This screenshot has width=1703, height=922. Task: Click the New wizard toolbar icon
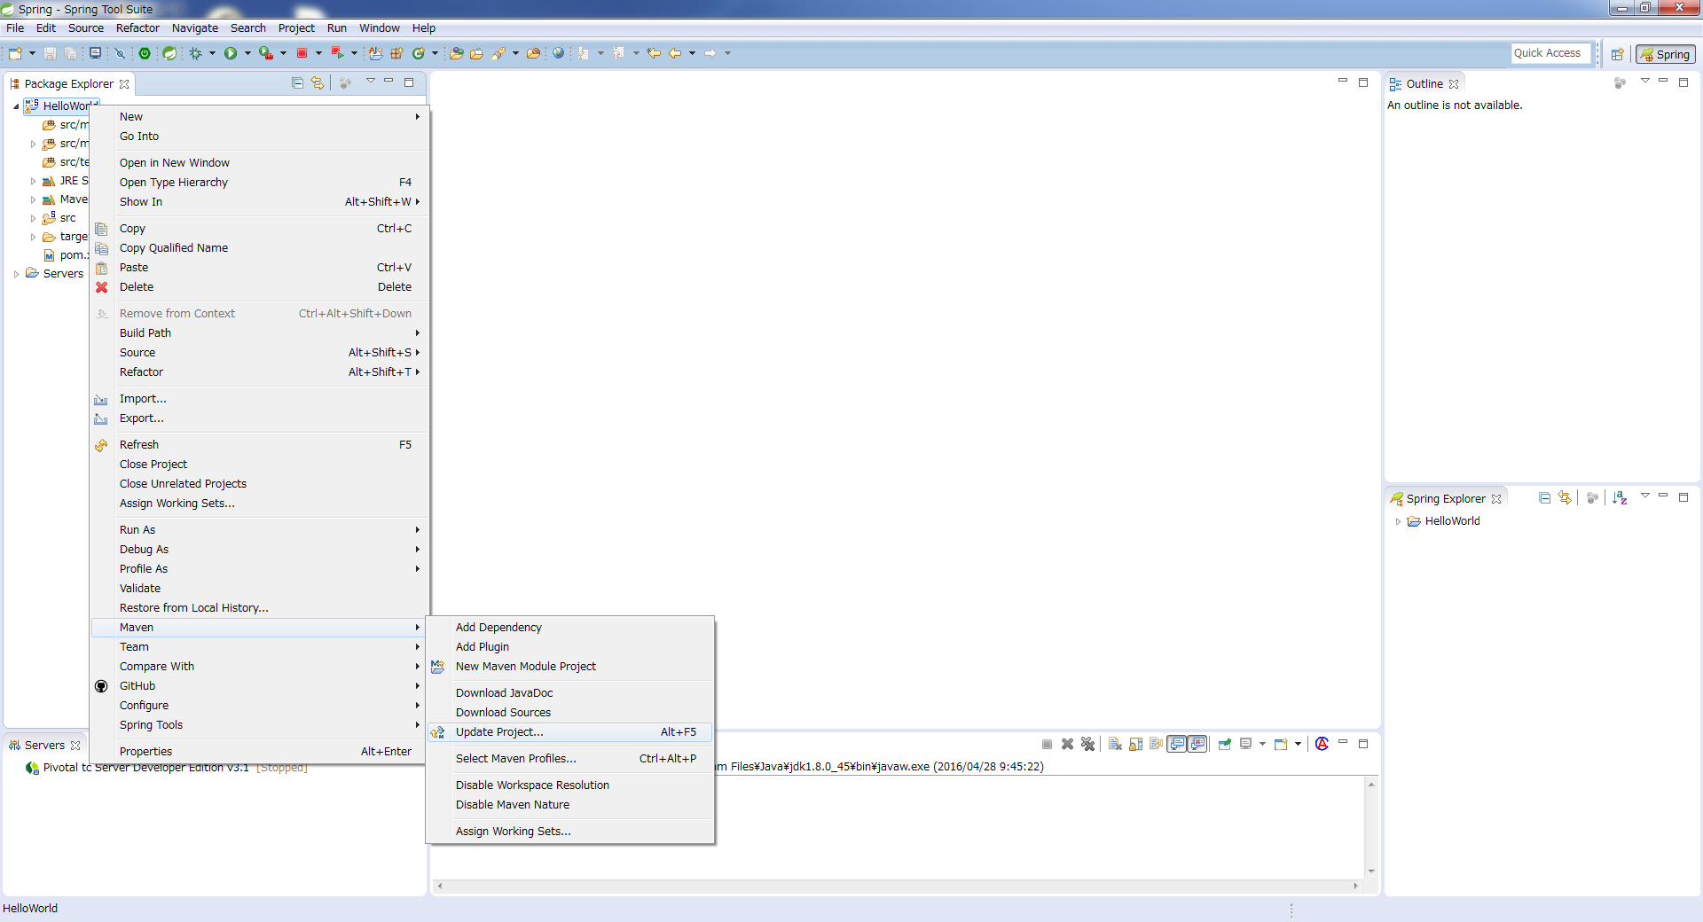coord(15,53)
